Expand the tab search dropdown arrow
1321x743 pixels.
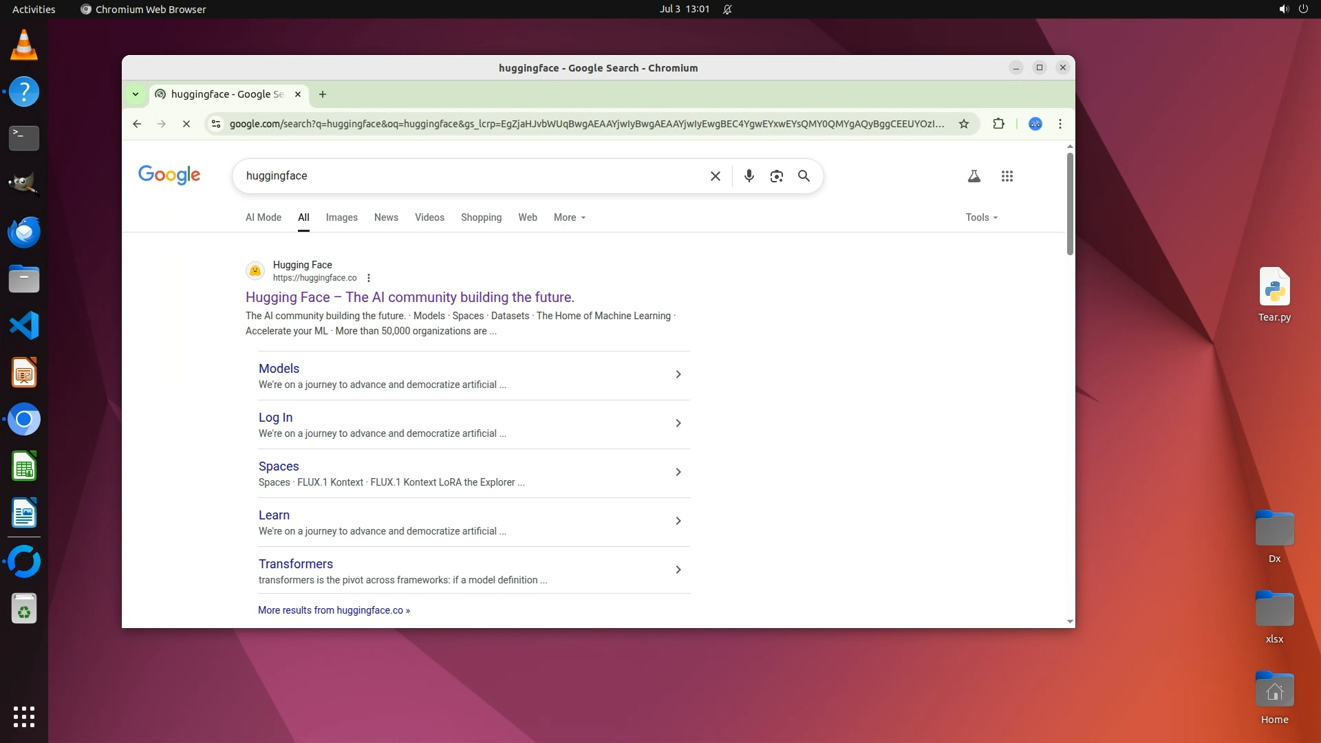(136, 94)
